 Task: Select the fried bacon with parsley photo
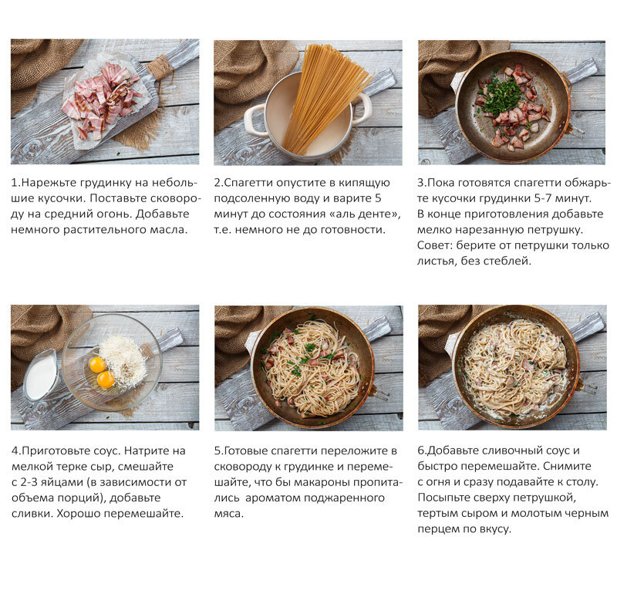511,103
